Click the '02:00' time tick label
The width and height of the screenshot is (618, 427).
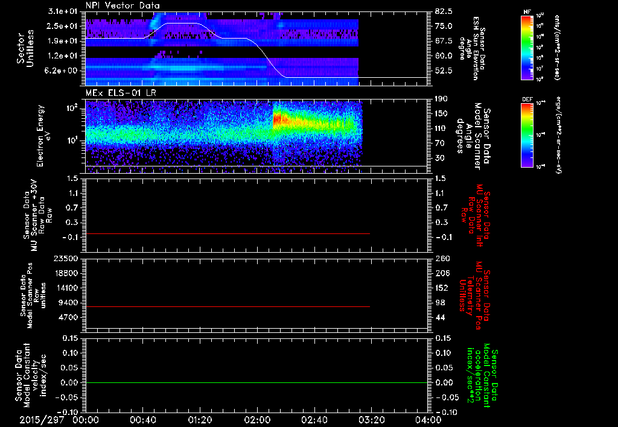(x=257, y=420)
